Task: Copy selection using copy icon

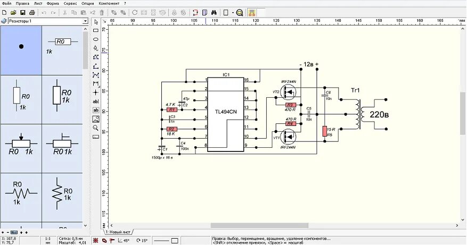Action: coord(74,12)
